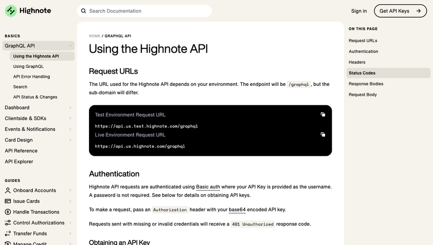Expand the Card Design chevron
The image size is (433, 245).
(x=70, y=140)
